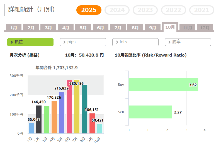Image resolution: width=221 pixels, height=148 pixels.
Task: Click the active 10月 tab
Action: pyautogui.click(x=170, y=27)
